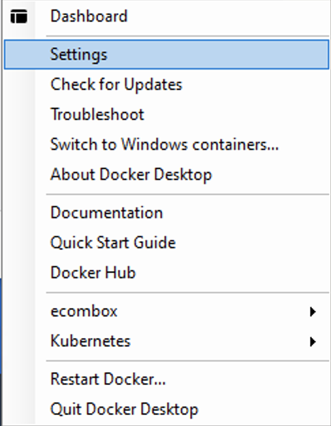
Task: Select Switch to Windows containers
Action: point(166,144)
